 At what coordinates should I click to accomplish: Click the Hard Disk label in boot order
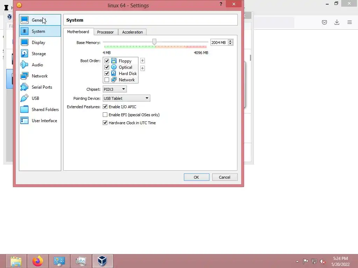[x=128, y=73]
